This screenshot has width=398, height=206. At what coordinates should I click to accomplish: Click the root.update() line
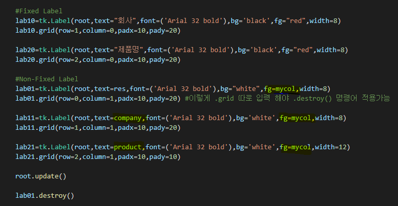pyautogui.click(x=40, y=176)
